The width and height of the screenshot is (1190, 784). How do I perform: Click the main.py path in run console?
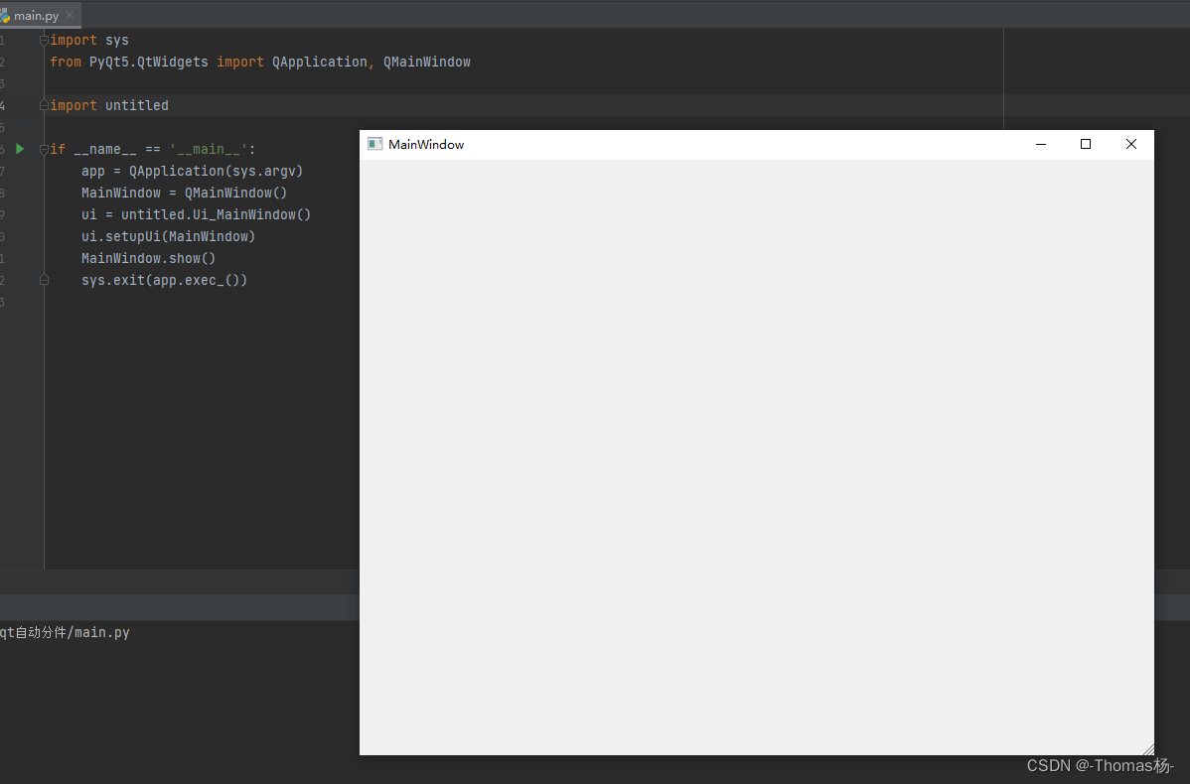65,632
